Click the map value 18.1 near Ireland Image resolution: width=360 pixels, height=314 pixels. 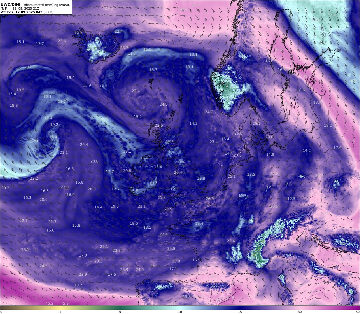[x=127, y=152]
